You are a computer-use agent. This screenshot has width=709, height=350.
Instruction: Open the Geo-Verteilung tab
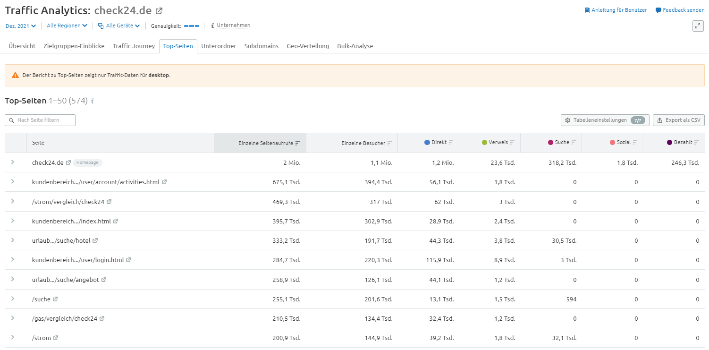pos(308,46)
